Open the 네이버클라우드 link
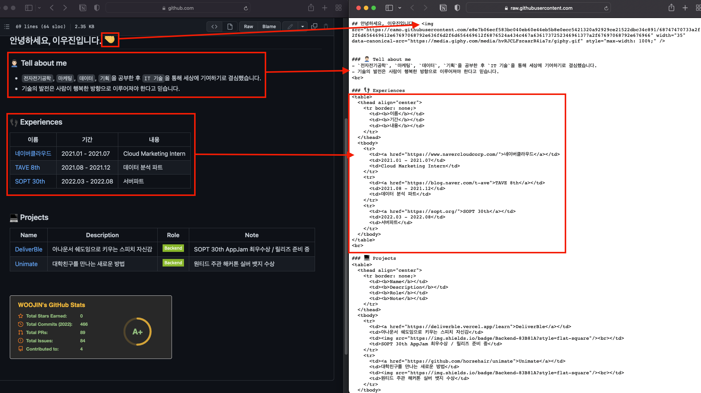Image resolution: width=701 pixels, height=393 pixels. tap(33, 154)
